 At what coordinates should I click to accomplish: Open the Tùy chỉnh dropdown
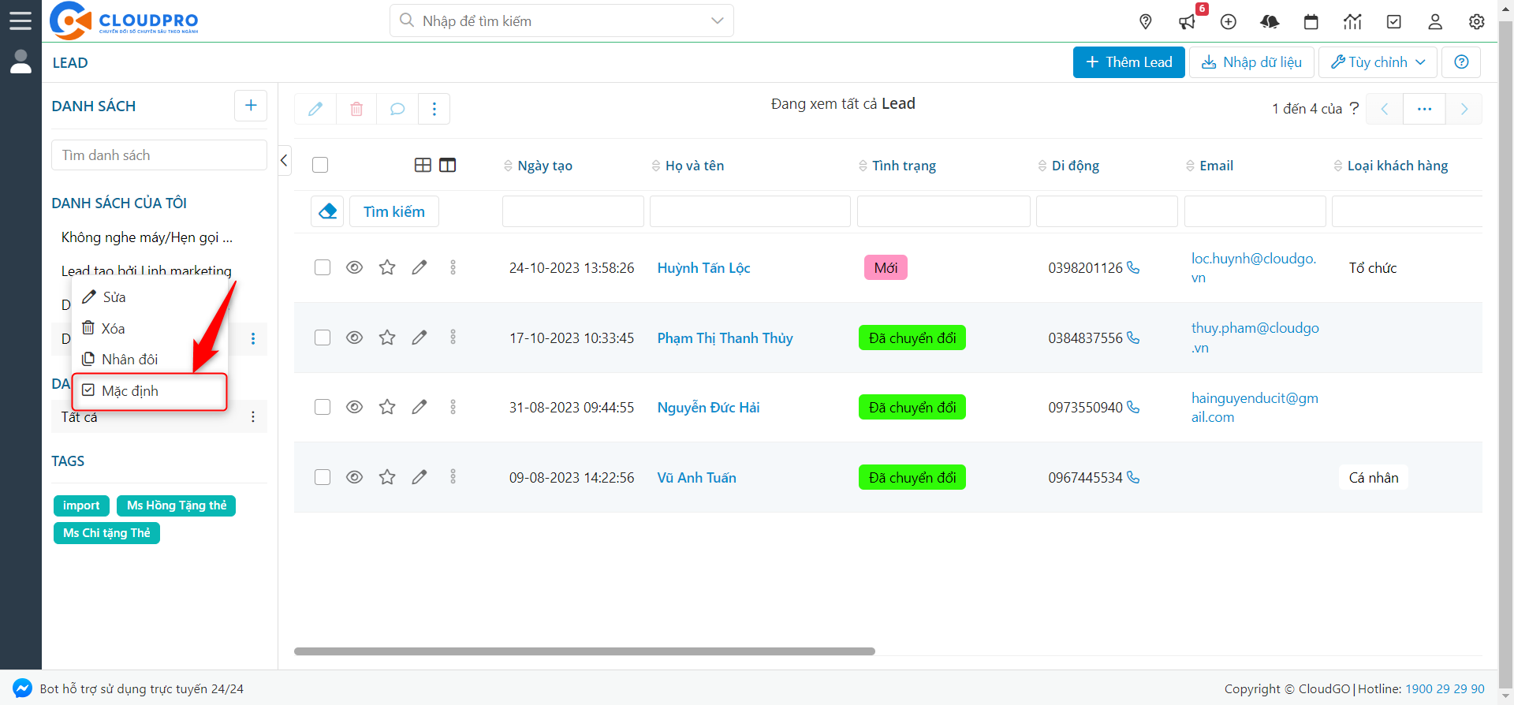pos(1378,62)
